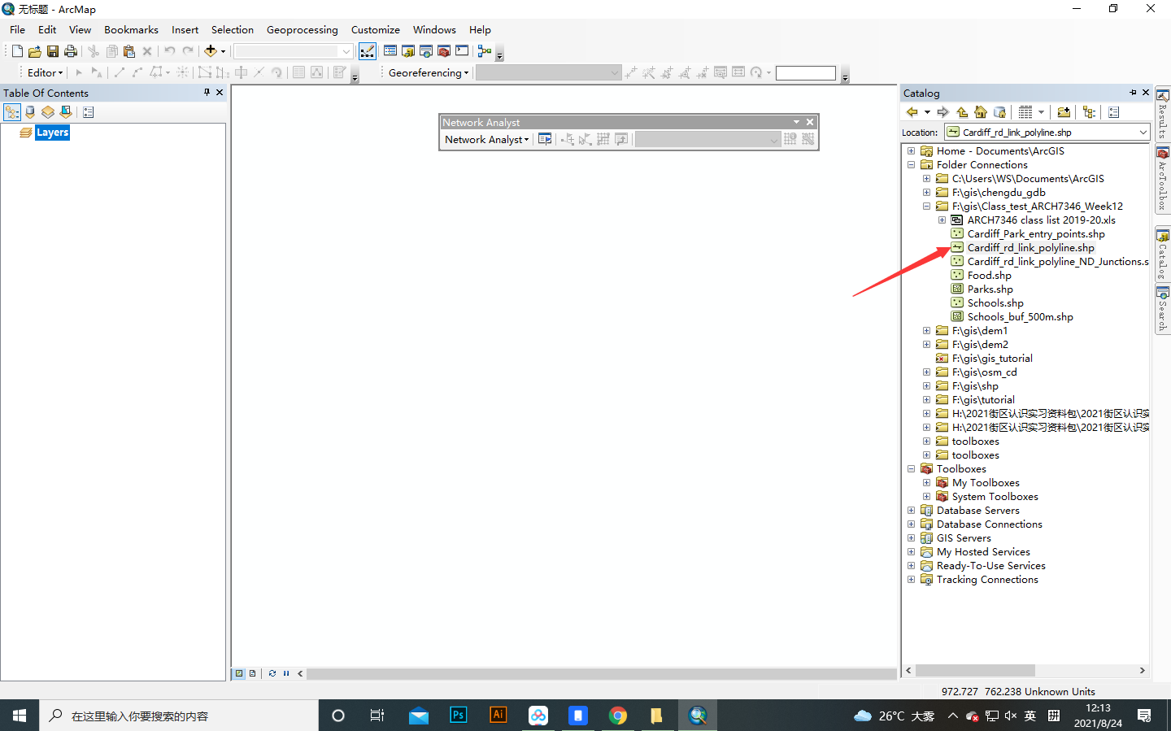Viewport: 1171px width, 731px height.
Task: Expand the System Toolboxes node
Action: (x=926, y=496)
